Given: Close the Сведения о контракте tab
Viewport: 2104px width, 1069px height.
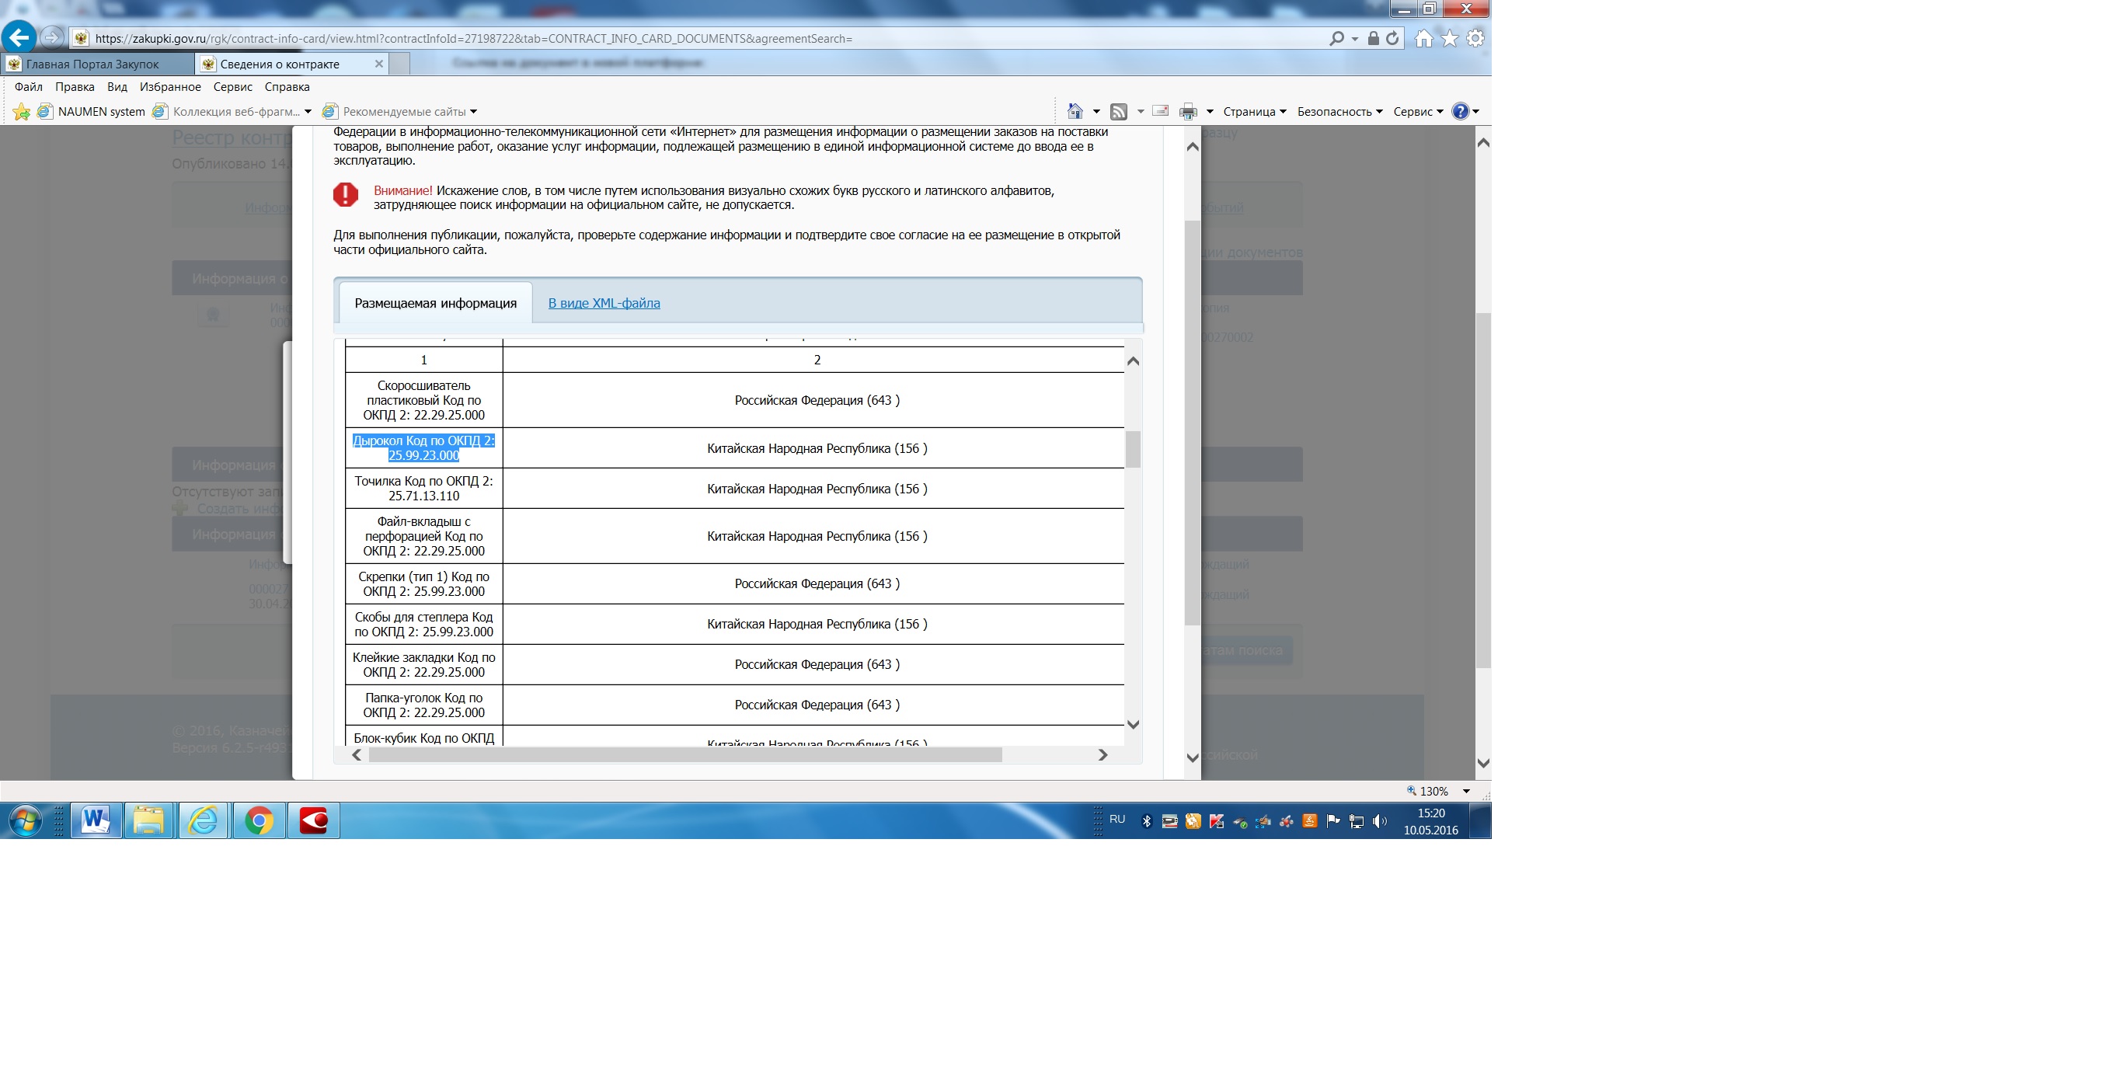Looking at the screenshot, I should [379, 64].
